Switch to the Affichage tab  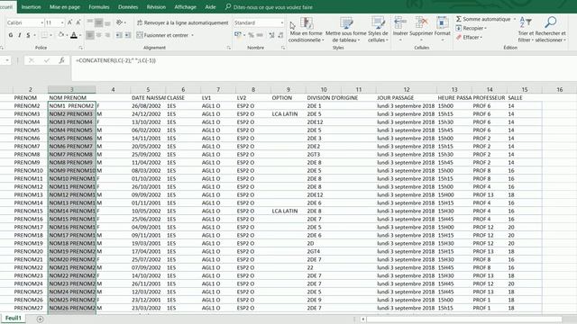(185, 7)
